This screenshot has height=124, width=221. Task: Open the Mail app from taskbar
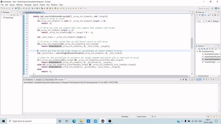(x=95, y=121)
